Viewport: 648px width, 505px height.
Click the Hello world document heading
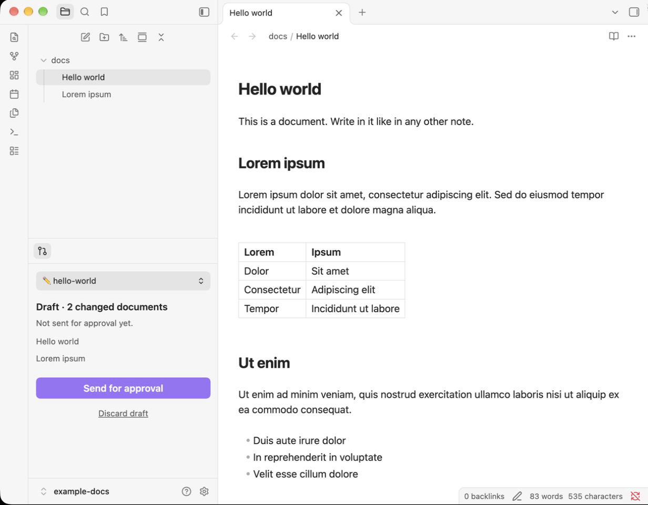point(280,89)
